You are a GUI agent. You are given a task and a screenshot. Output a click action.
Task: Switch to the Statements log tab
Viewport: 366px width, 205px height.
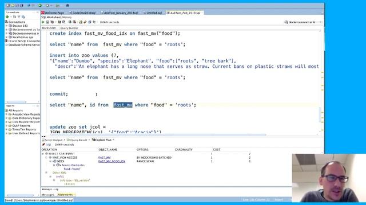[65, 195]
